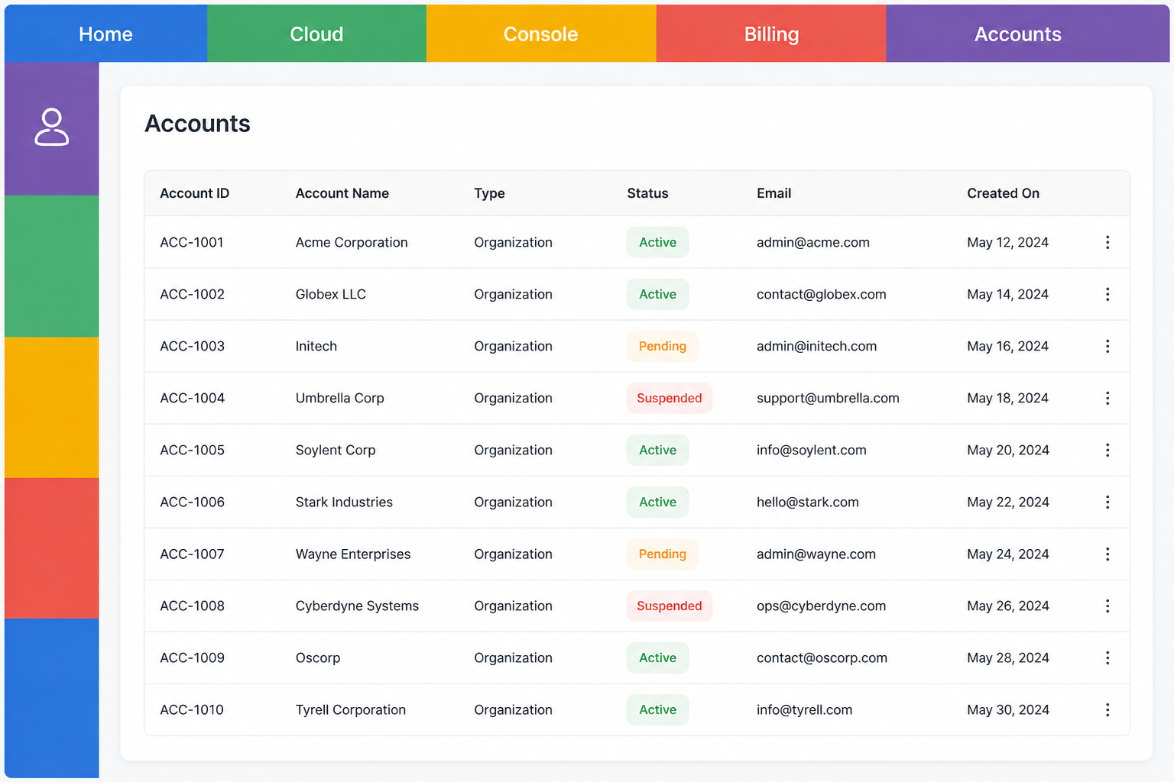Click the Initech name cell
This screenshot has width=1174, height=782.
point(316,346)
